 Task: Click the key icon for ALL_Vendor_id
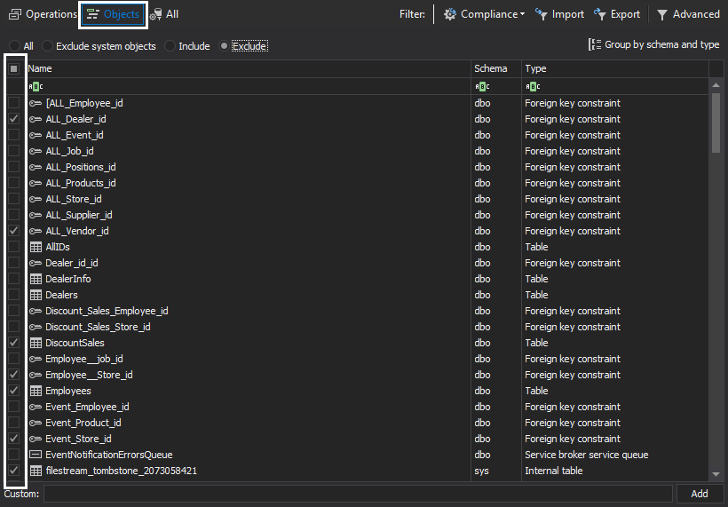pos(36,231)
